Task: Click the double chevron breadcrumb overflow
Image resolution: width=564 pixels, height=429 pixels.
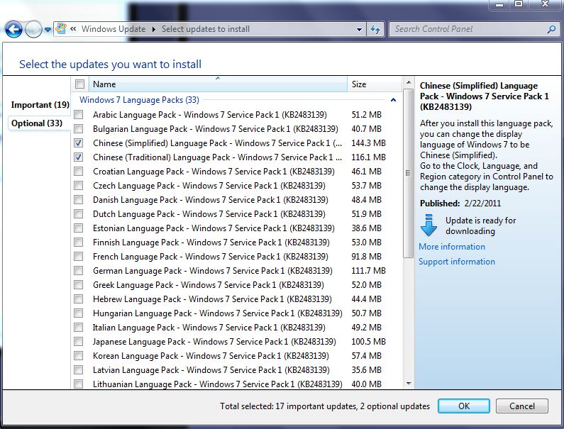Action: (73, 29)
